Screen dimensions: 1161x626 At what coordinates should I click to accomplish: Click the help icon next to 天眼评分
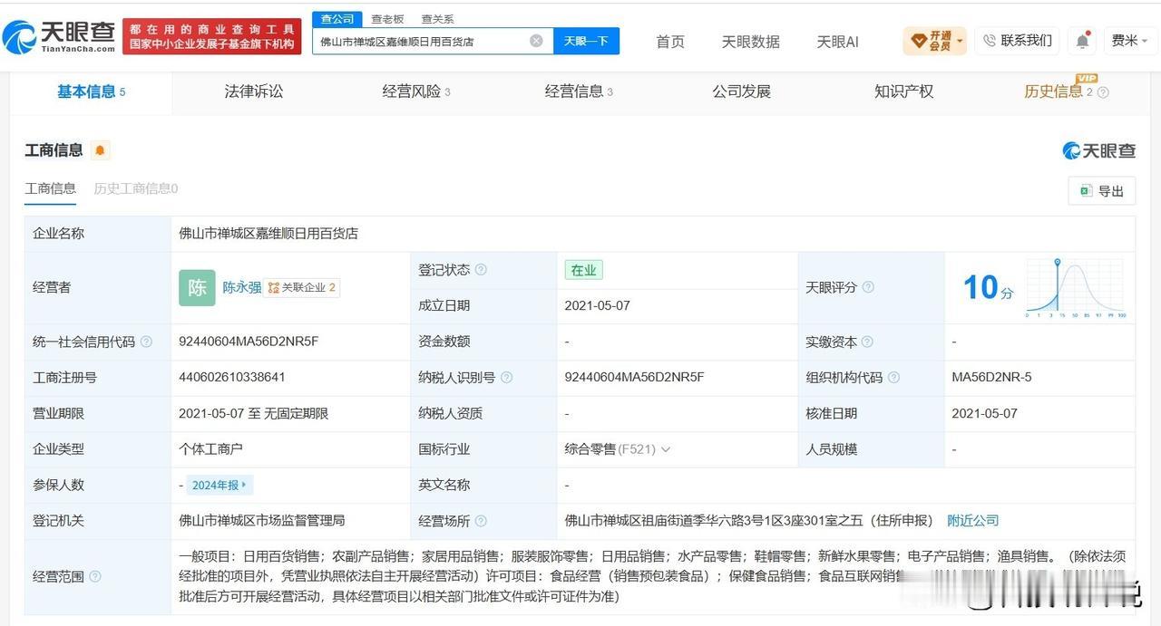[868, 287]
